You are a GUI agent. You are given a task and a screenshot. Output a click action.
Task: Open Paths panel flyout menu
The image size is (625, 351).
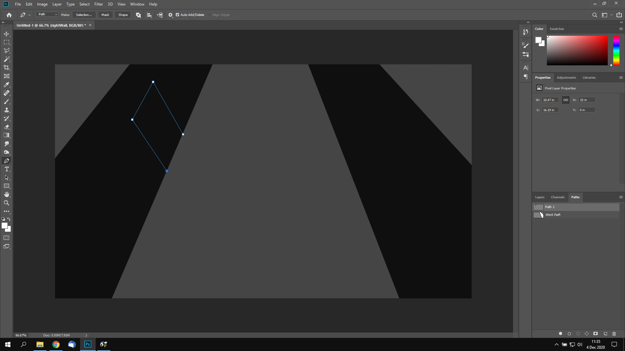click(621, 197)
